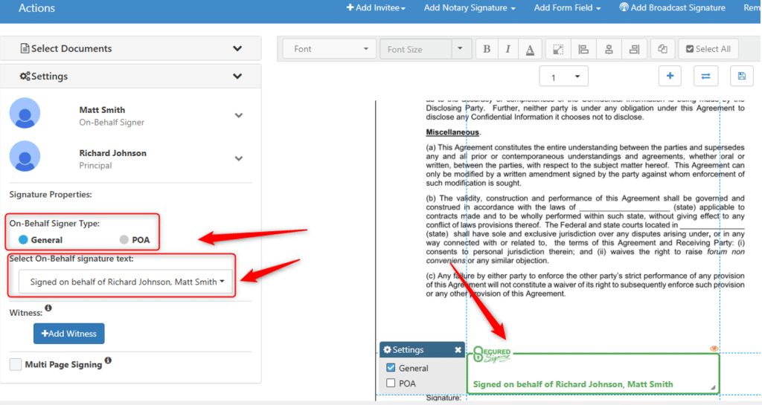Click the green signature field box
Viewport: 762px width, 405px height.
(x=593, y=374)
